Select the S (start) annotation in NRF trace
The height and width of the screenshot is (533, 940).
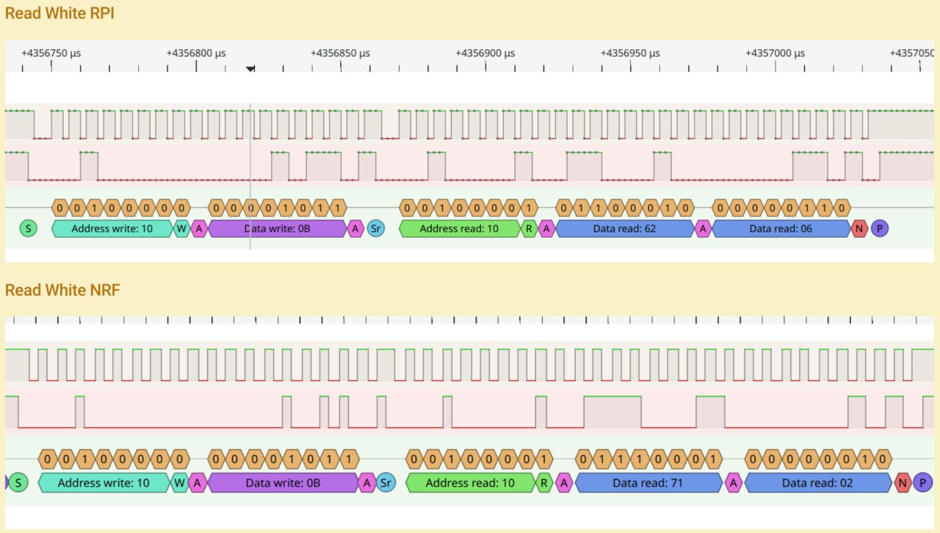[x=19, y=482]
